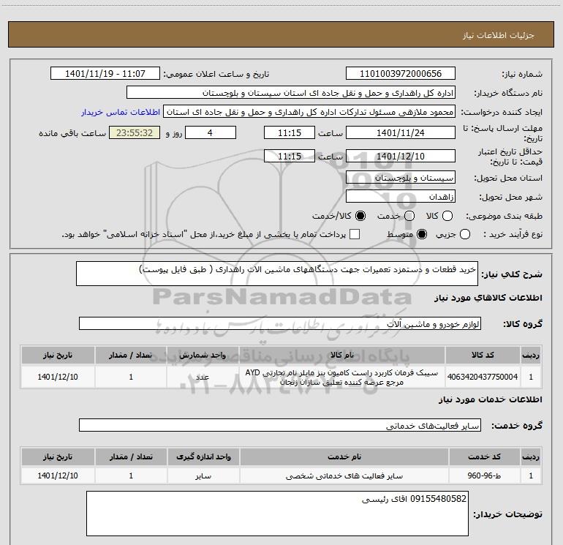Click اطلاعات کالاهای مورد نیاز heading
Screen dimensions: 563x545
tap(488, 298)
